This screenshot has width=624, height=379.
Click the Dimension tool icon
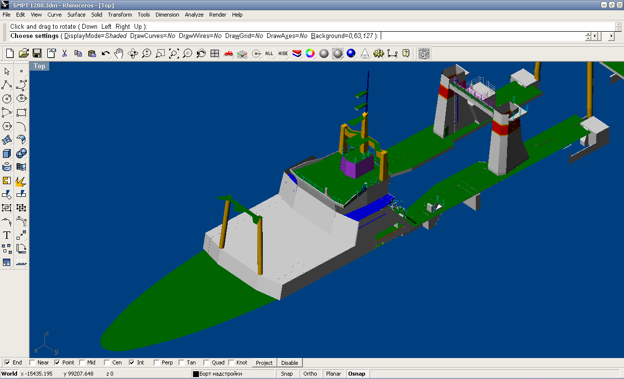392,54
